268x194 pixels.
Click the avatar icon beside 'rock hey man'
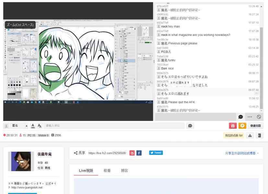click(158, 27)
